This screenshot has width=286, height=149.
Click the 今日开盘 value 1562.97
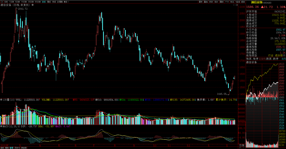pos(281,30)
